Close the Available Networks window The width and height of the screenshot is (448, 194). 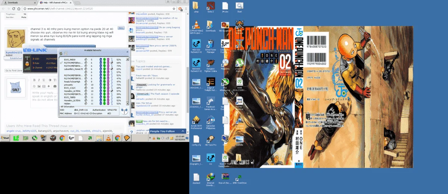[127, 52]
